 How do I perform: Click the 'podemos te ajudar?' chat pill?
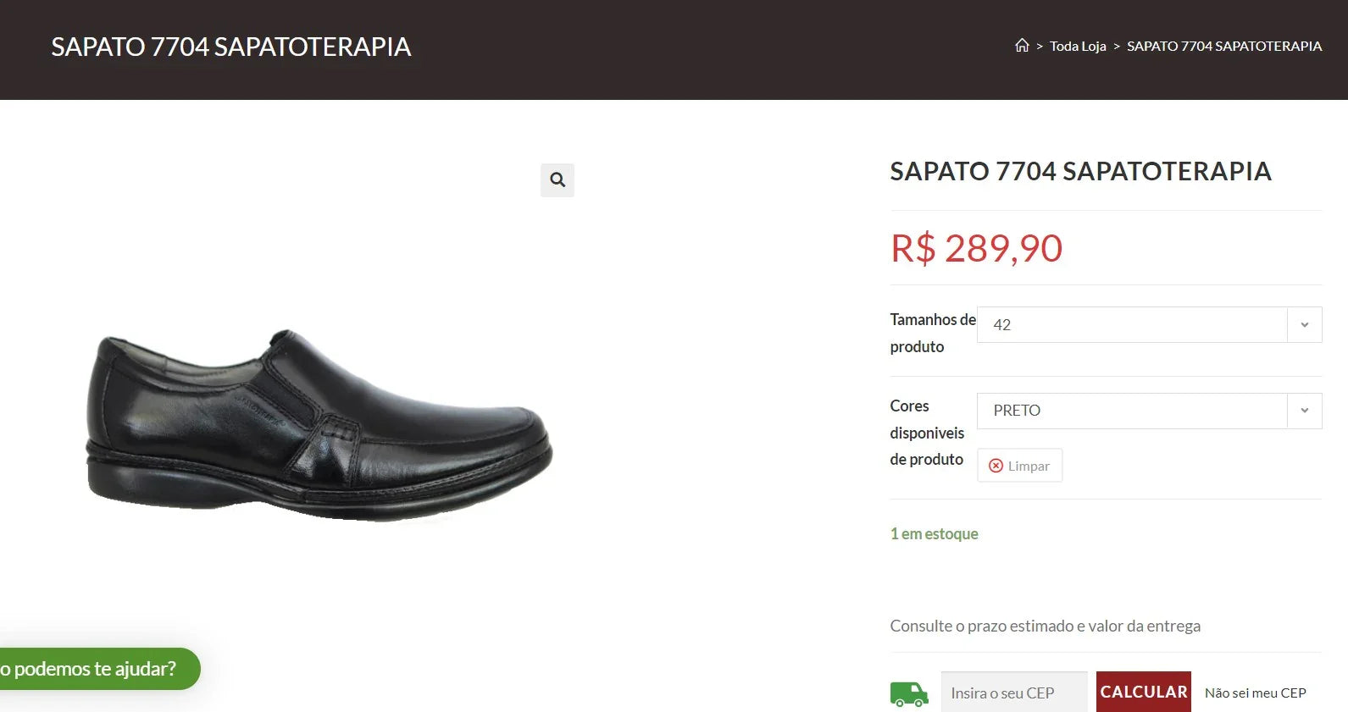pyautogui.click(x=93, y=668)
